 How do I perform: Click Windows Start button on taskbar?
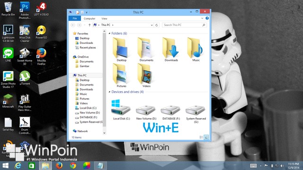5,166
